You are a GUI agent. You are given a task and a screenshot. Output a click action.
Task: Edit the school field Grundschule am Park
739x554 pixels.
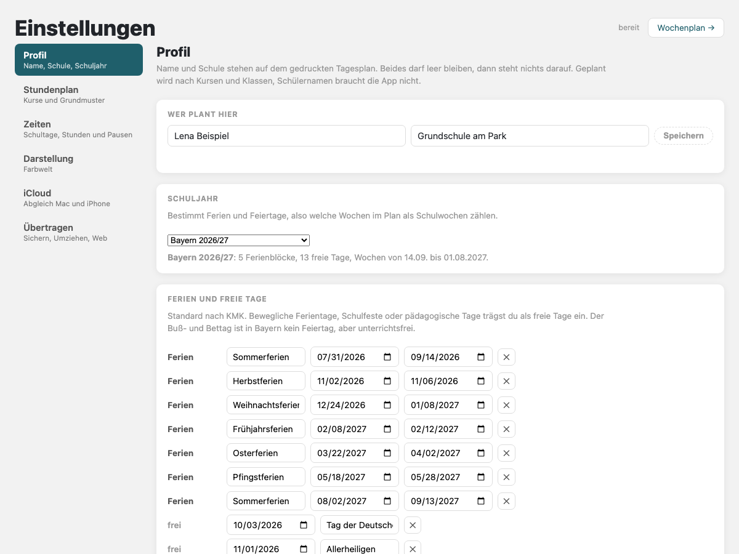click(530, 136)
